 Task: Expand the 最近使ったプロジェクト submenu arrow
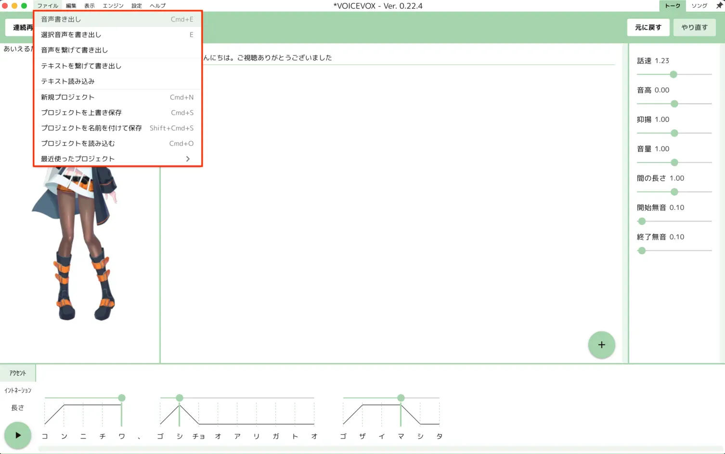point(188,159)
